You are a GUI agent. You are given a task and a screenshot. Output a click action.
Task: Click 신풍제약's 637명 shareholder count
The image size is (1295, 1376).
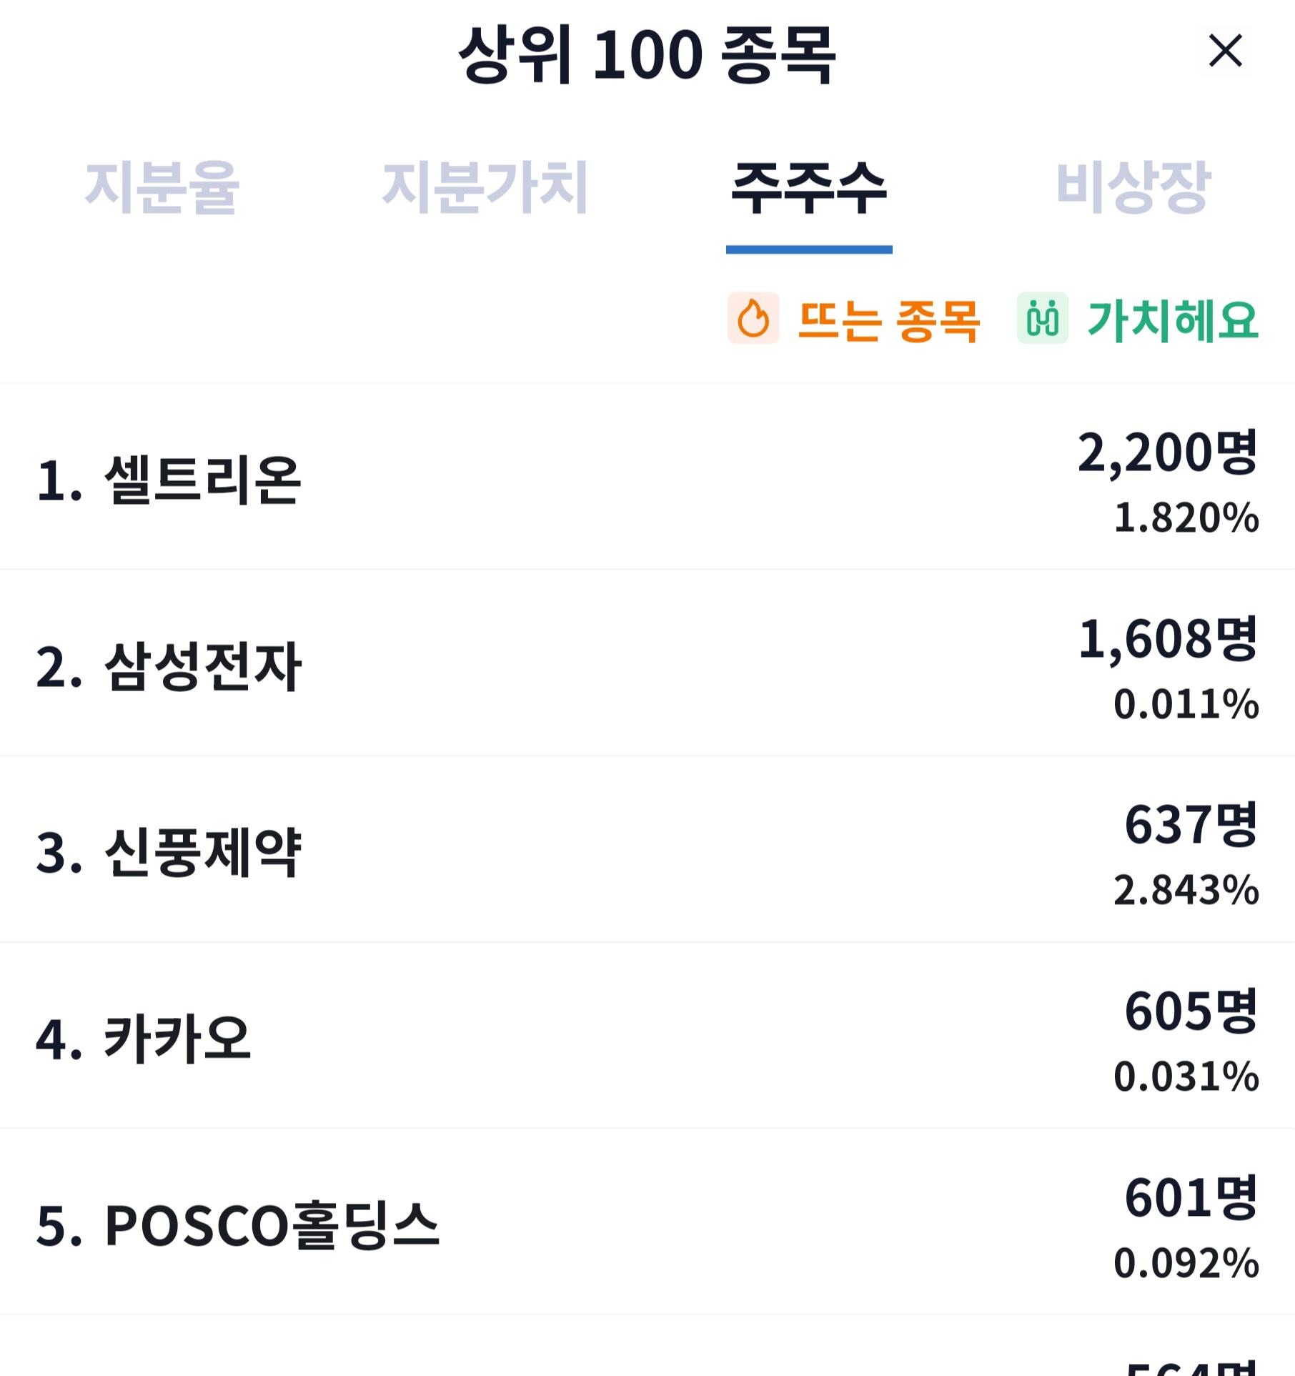(x=1191, y=825)
